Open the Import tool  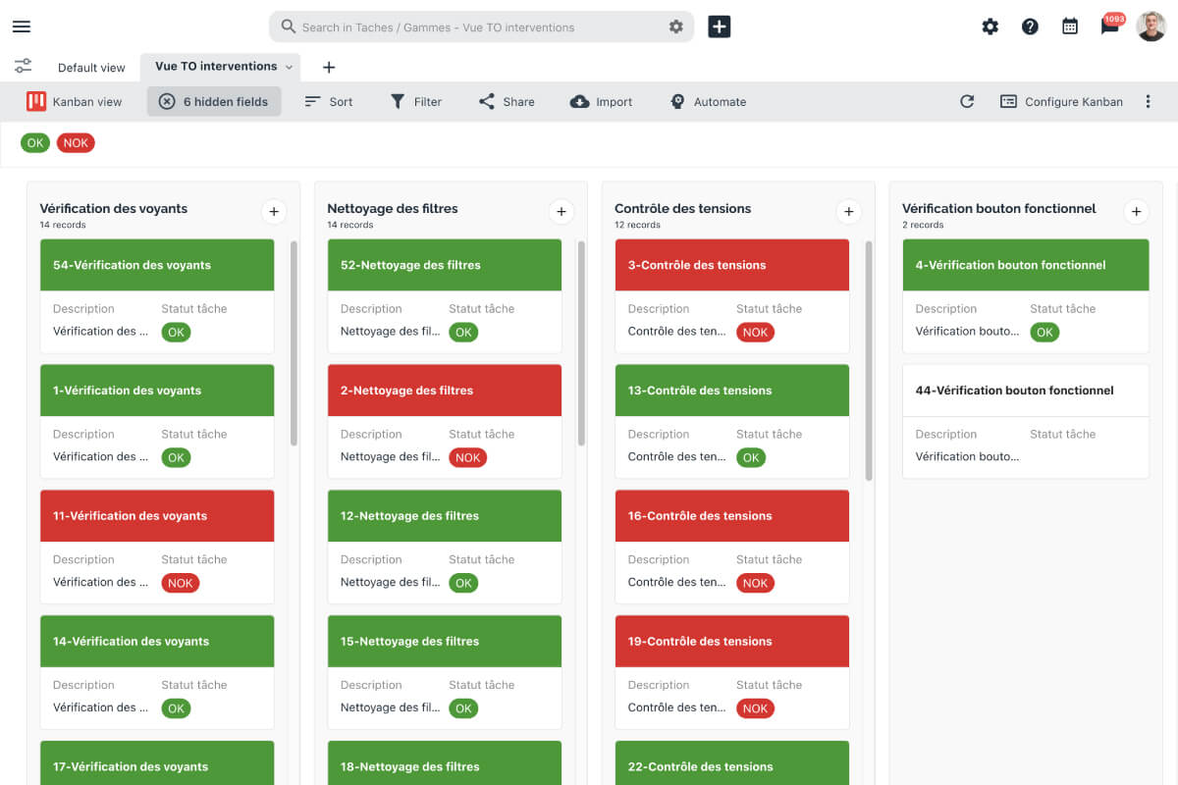[x=601, y=101]
